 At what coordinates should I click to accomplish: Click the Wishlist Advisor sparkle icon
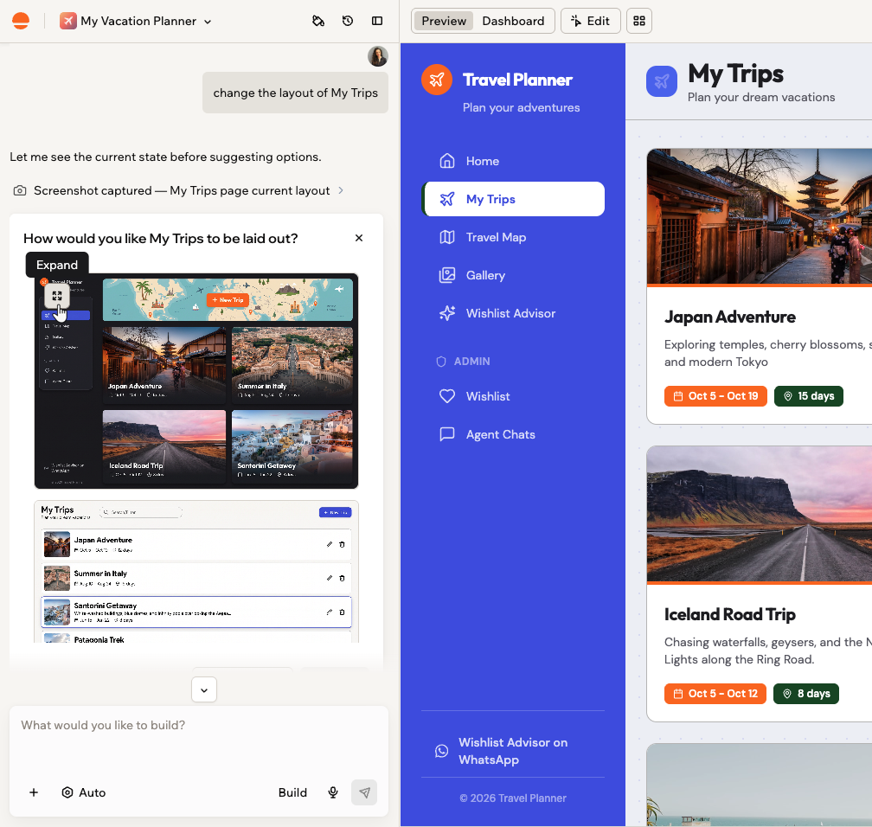(447, 314)
